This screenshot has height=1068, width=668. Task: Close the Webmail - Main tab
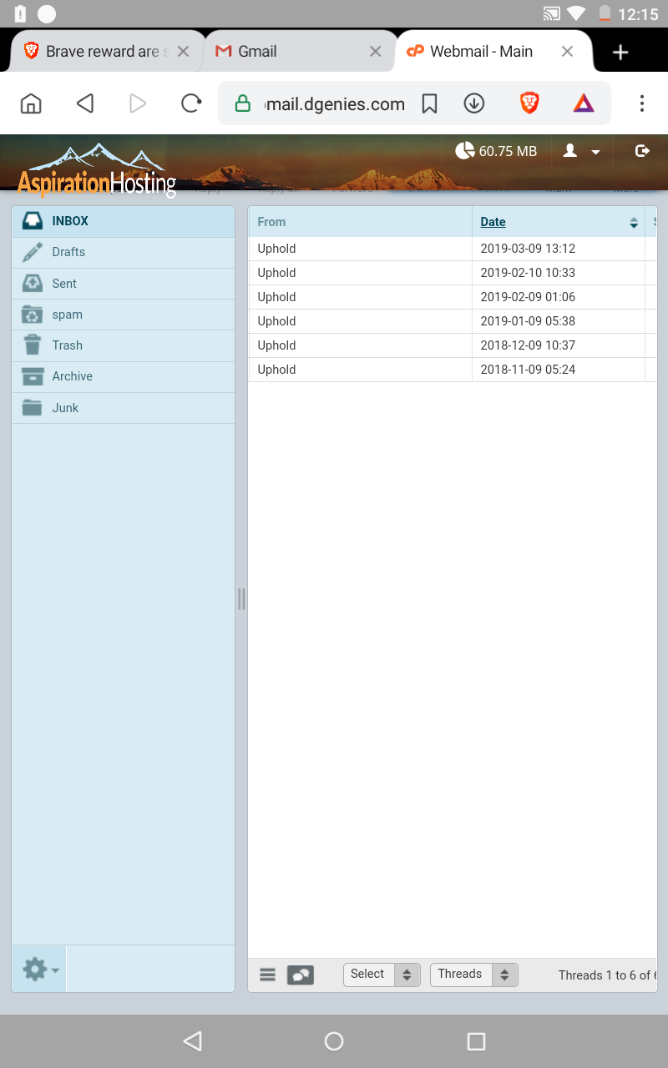coord(567,52)
